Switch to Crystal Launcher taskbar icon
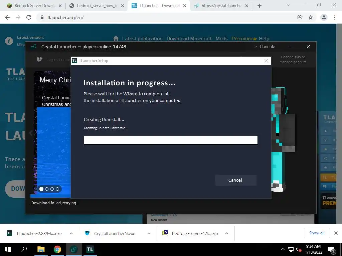Screen dimensions: 342x256 point(74,249)
